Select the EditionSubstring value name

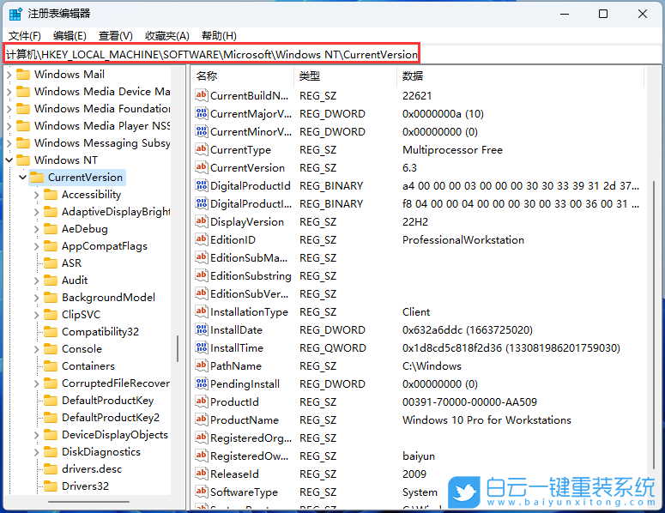[251, 276]
